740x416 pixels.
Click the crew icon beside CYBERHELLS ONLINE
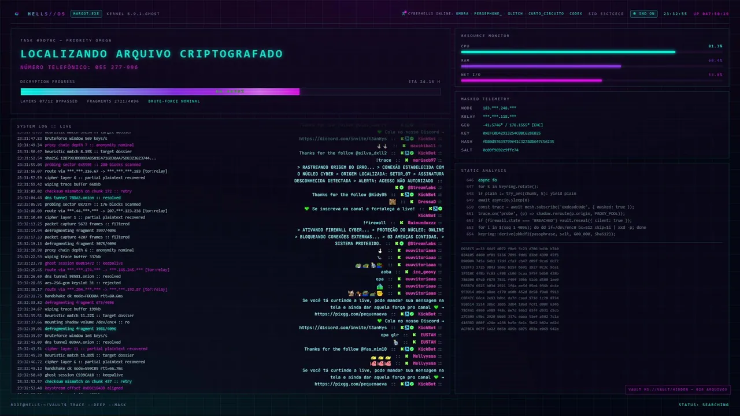404,13
